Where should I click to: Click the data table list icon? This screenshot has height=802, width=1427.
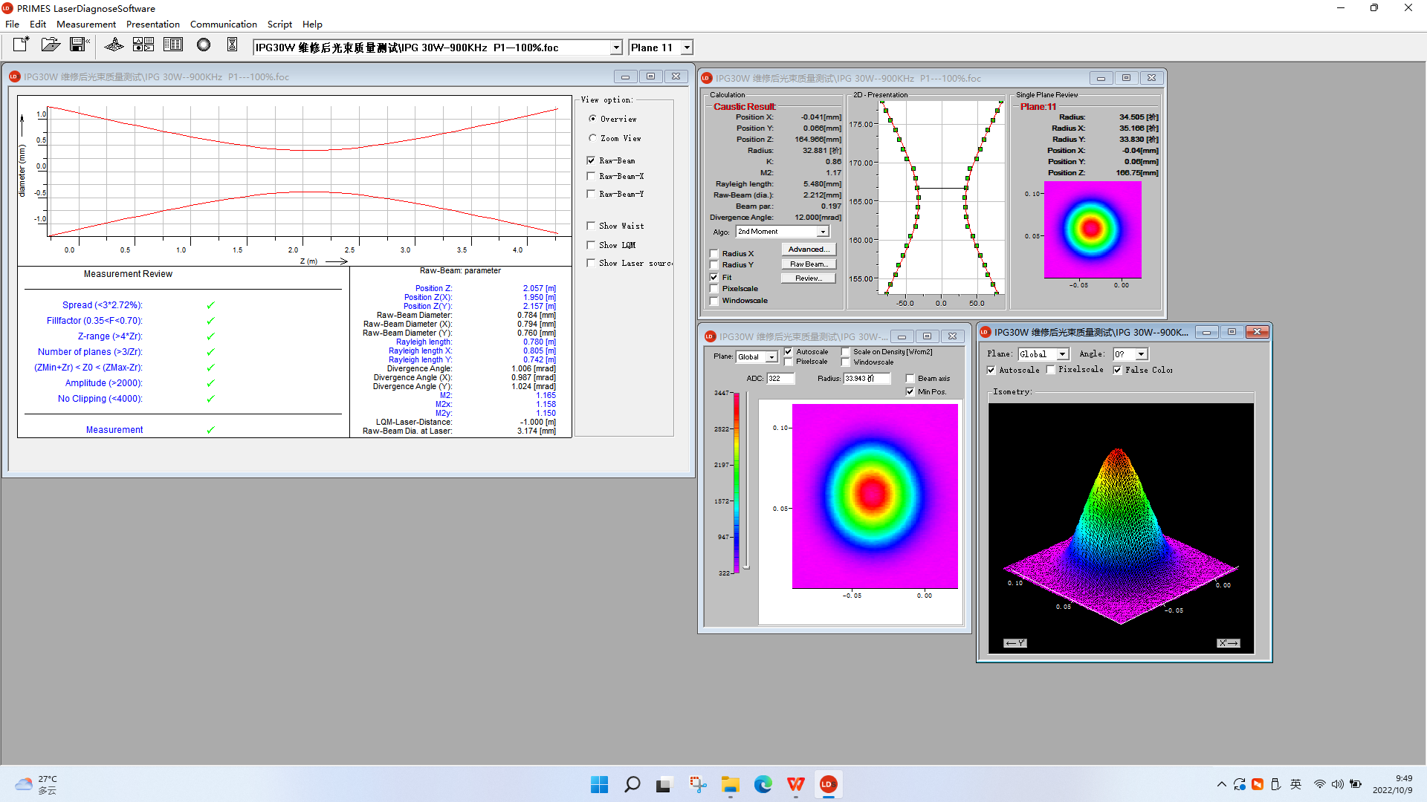point(173,45)
